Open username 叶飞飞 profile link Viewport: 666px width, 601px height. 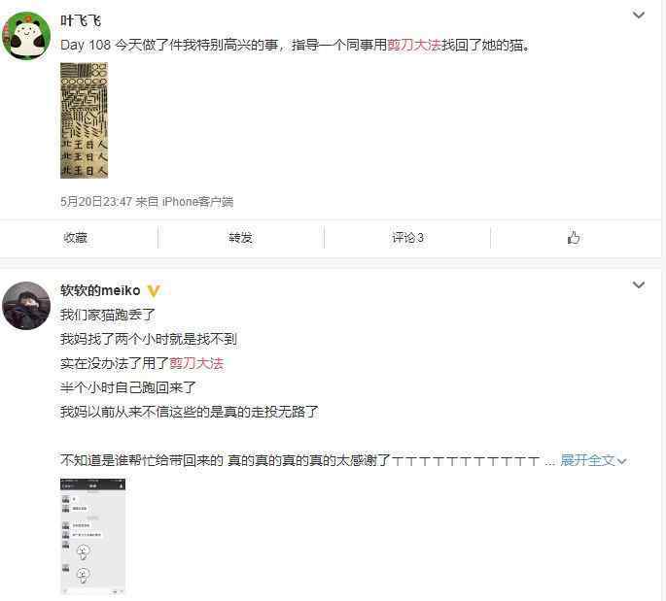click(81, 20)
